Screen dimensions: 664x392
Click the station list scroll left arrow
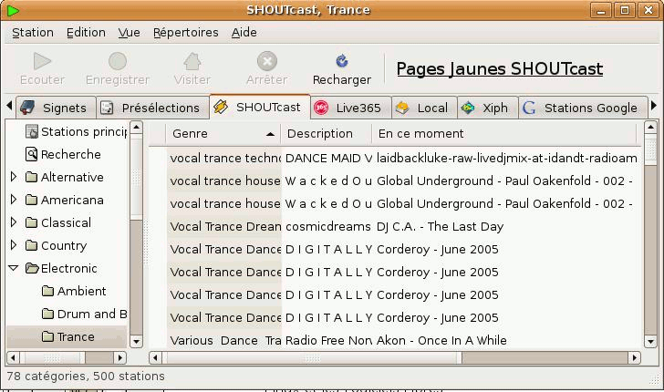pos(155,358)
